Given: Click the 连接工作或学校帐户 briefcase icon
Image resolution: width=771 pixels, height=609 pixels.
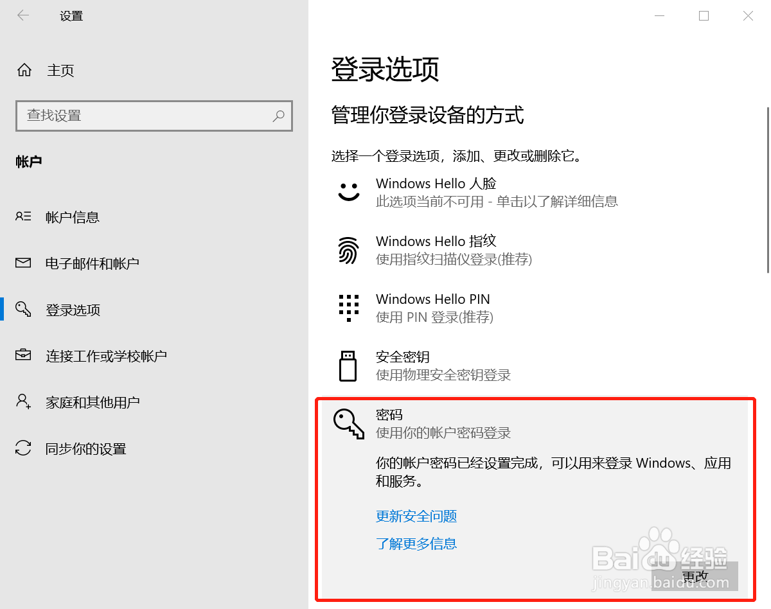Looking at the screenshot, I should click(x=23, y=355).
